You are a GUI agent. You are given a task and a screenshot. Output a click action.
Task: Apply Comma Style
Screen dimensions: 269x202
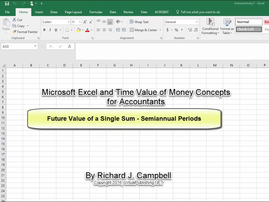(x=182, y=30)
